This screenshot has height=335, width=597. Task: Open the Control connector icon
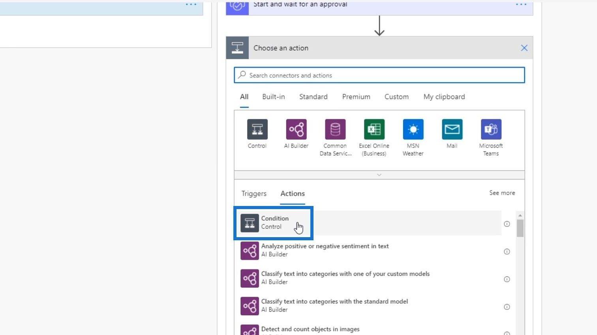[x=257, y=129]
